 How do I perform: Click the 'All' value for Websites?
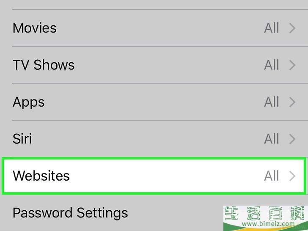click(272, 176)
